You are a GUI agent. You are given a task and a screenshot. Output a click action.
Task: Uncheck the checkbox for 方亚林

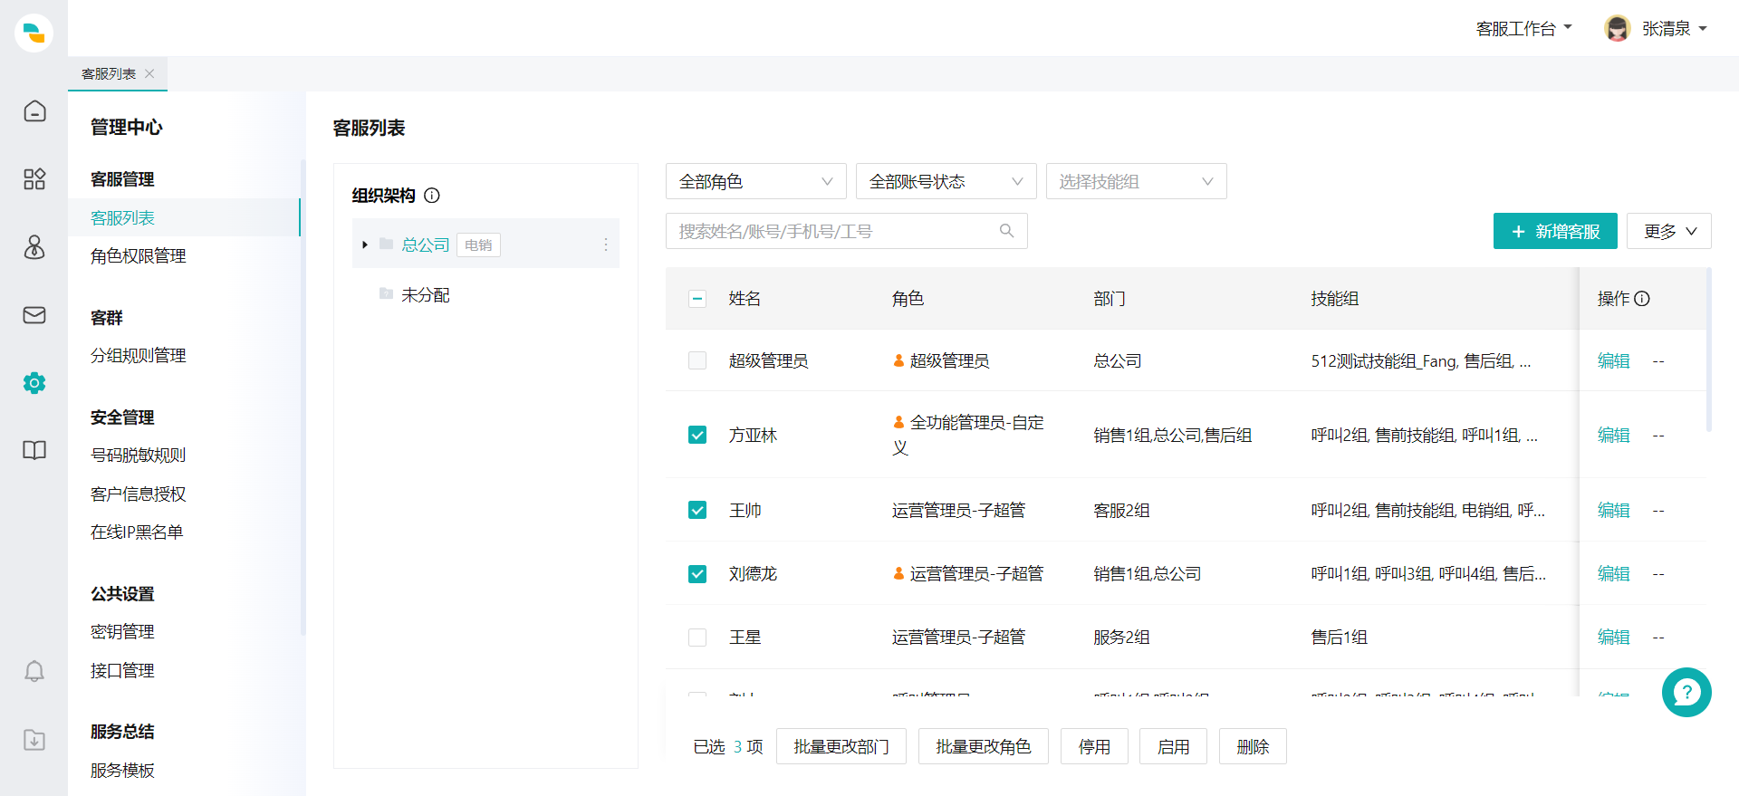click(697, 435)
